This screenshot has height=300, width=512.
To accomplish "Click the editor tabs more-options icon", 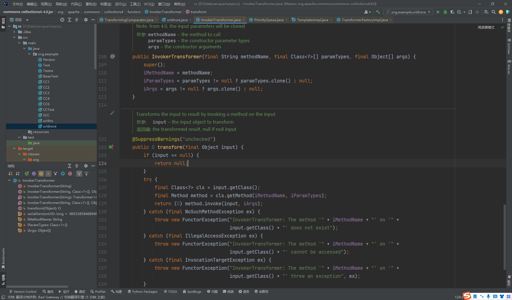I will pos(502,20).
